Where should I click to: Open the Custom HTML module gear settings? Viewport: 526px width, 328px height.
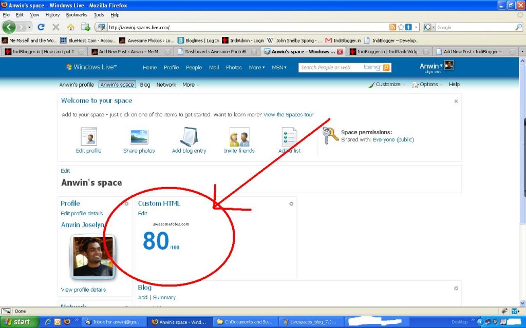pyautogui.click(x=291, y=203)
